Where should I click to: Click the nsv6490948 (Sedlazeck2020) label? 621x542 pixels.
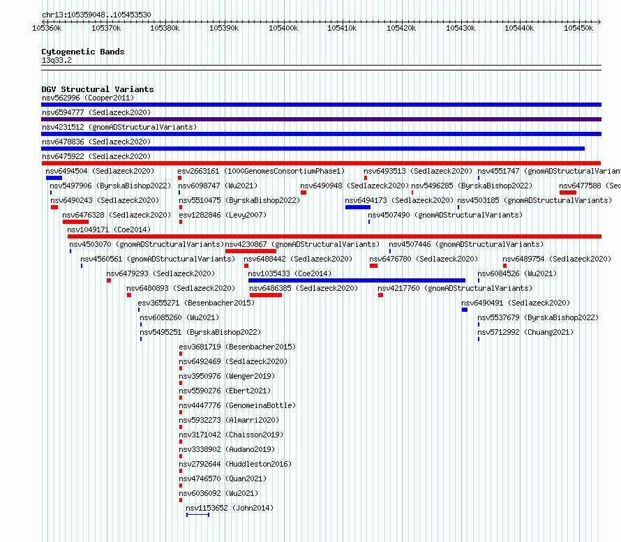click(354, 186)
